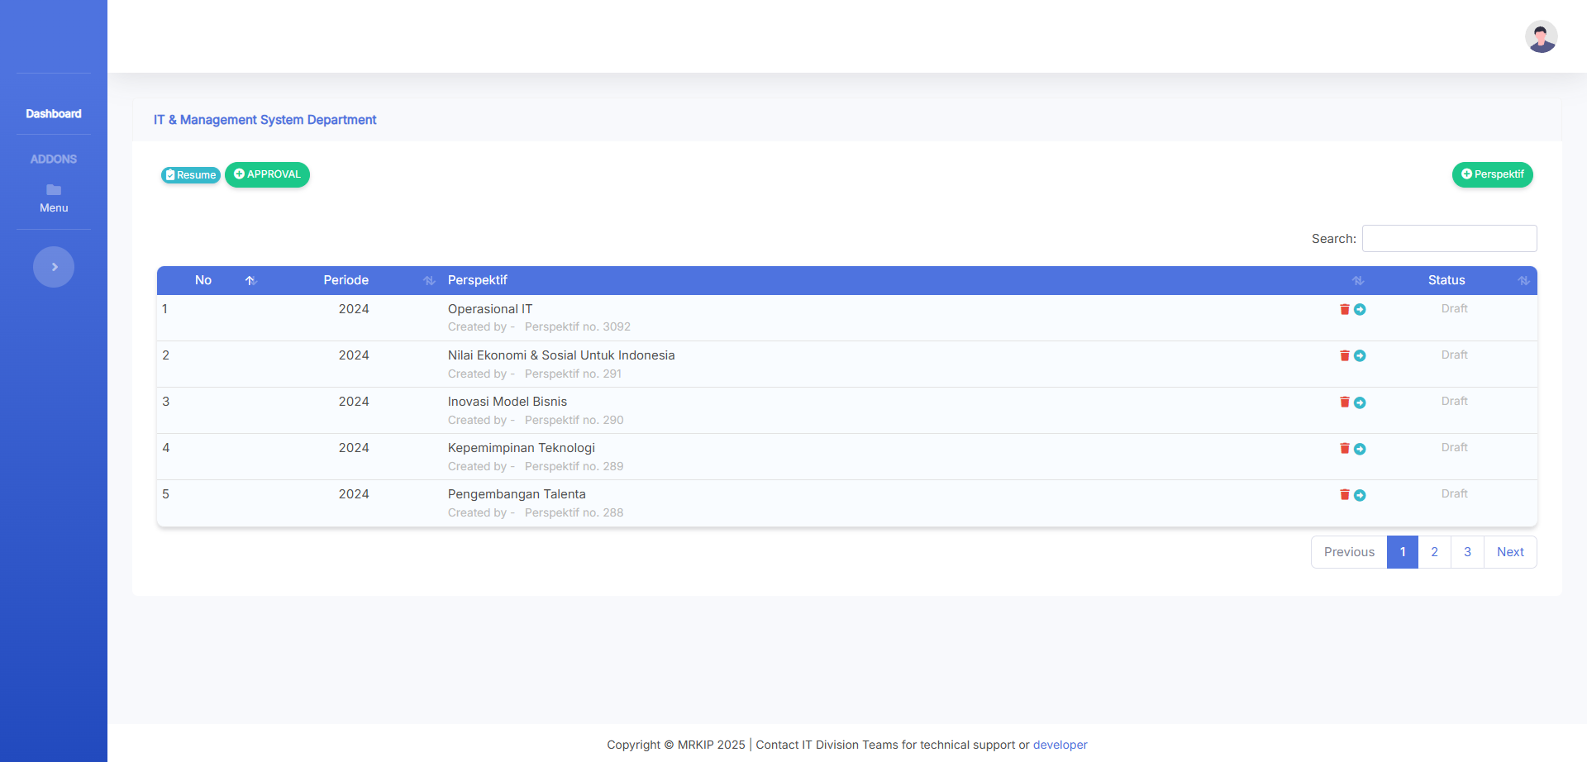Click the developer link in footer
The width and height of the screenshot is (1587, 762).
[x=1060, y=745]
